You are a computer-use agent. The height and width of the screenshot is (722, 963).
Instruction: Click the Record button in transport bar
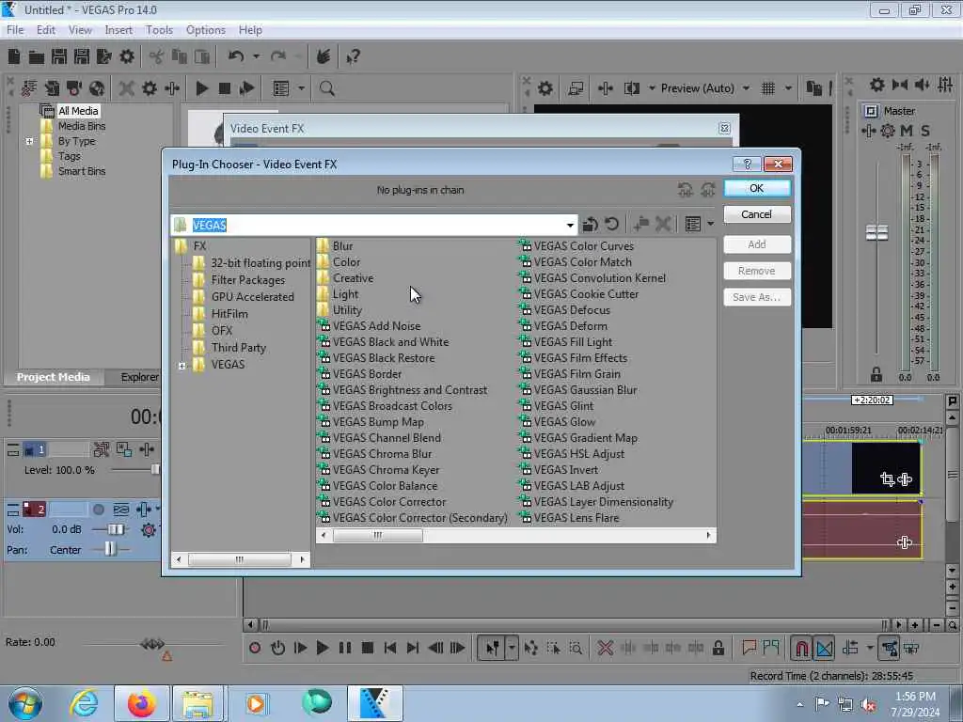coord(255,648)
